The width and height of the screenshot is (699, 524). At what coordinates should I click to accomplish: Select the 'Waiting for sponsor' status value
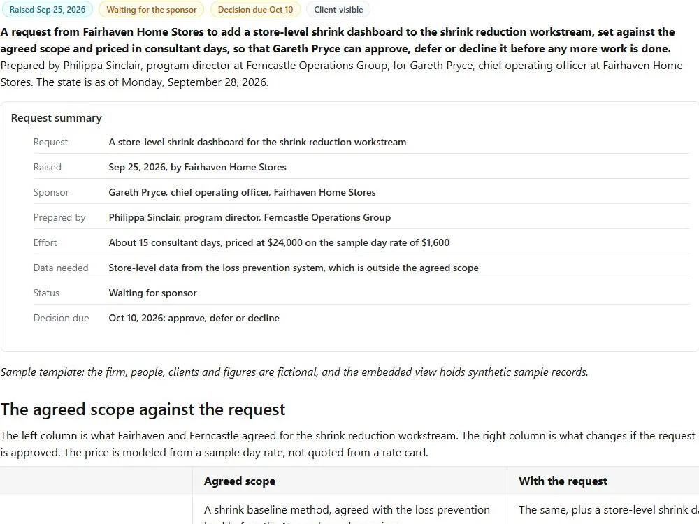152,293
